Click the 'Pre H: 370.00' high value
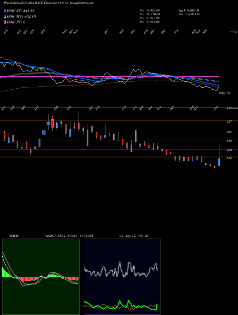The height and width of the screenshot is (315, 238). coord(149,14)
